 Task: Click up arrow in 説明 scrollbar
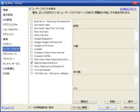(136, 30)
